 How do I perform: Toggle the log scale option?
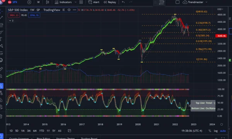216,131
